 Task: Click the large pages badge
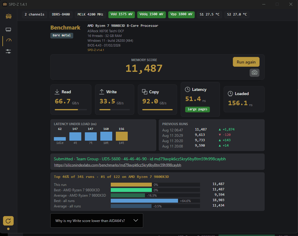point(197,109)
